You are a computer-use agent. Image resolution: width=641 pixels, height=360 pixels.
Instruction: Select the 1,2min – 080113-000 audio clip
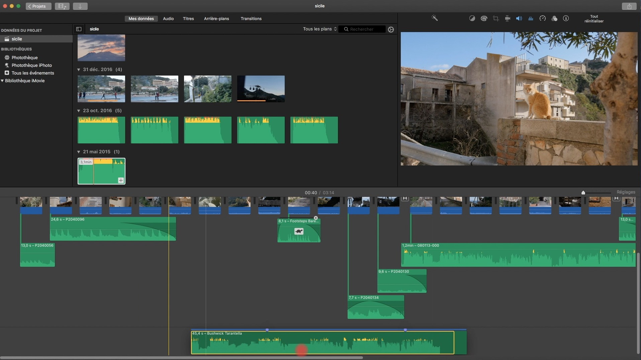click(x=518, y=255)
